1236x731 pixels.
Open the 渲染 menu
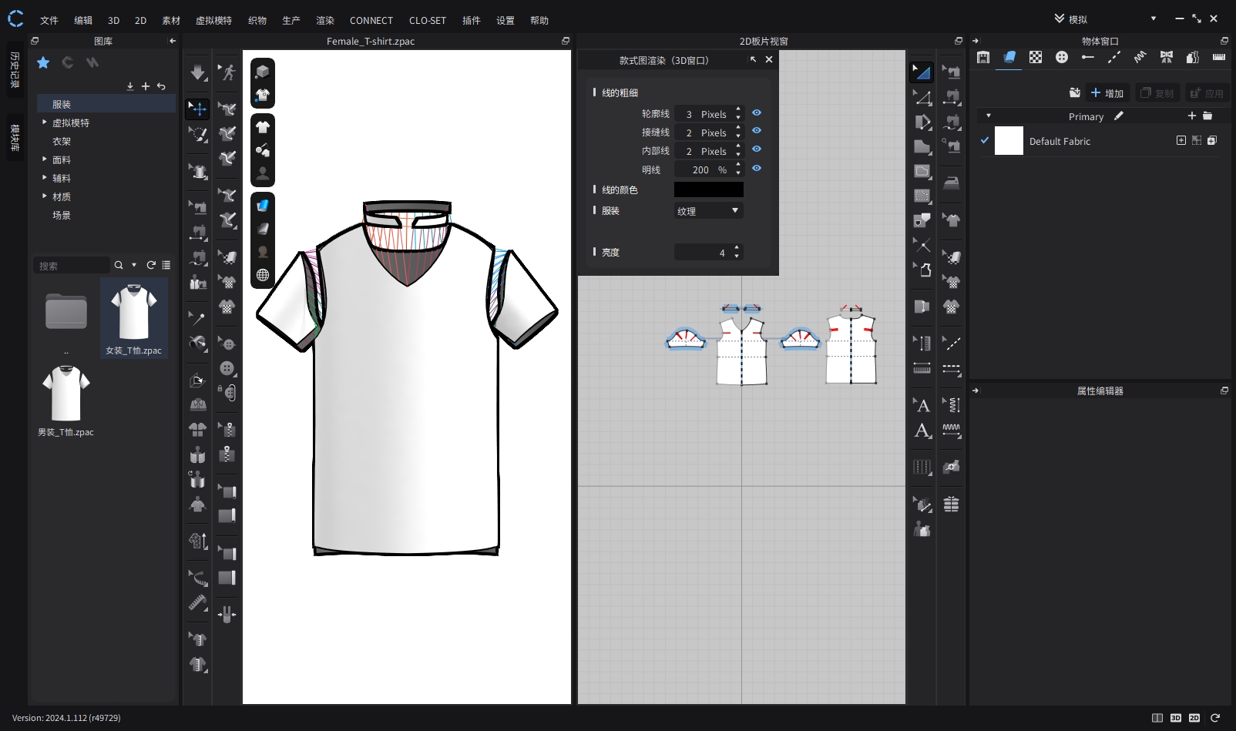pos(325,21)
